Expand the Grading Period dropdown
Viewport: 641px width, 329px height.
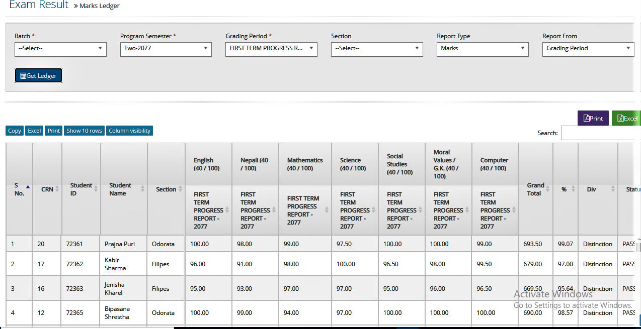point(272,49)
